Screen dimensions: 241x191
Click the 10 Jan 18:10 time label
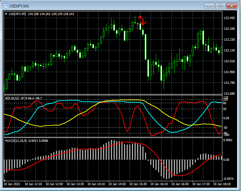222,184
